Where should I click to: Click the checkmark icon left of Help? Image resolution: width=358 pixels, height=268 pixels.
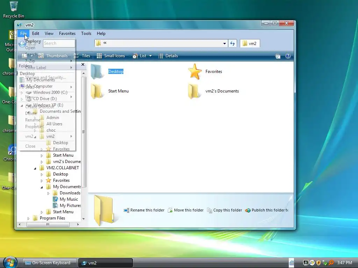[278, 56]
